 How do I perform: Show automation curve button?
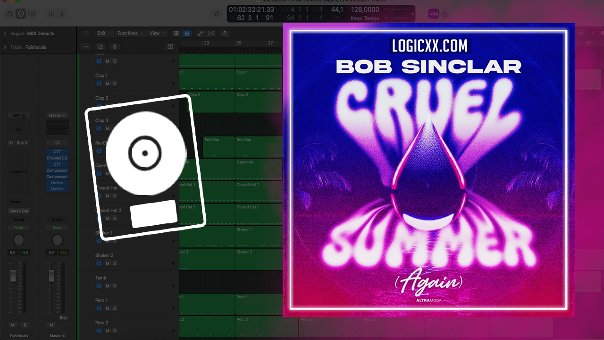(200, 33)
